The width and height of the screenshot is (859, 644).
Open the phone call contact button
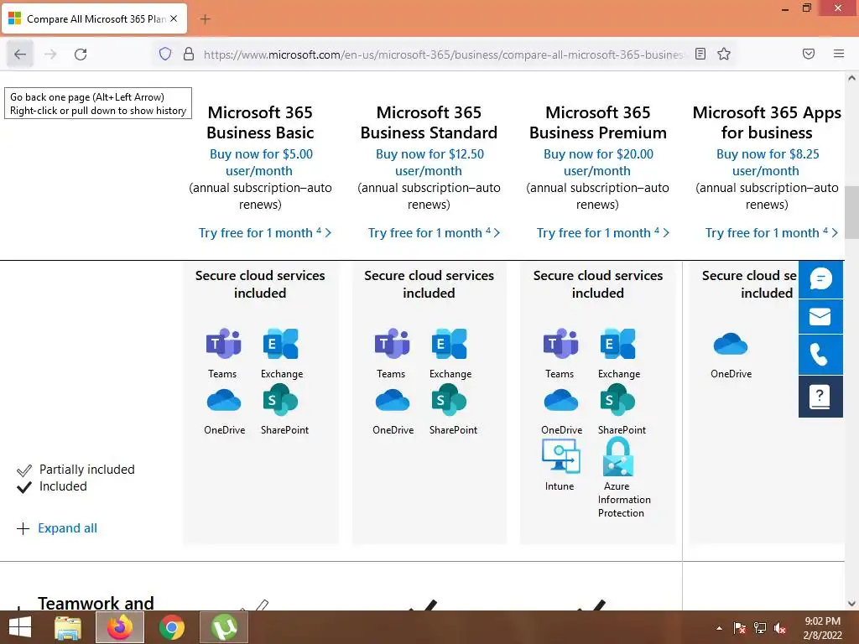click(x=820, y=355)
